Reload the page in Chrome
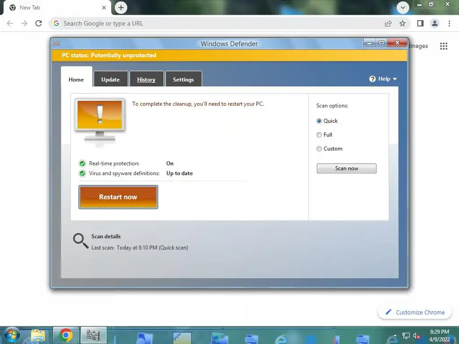Screen dimensions: 459x344 tap(39, 23)
